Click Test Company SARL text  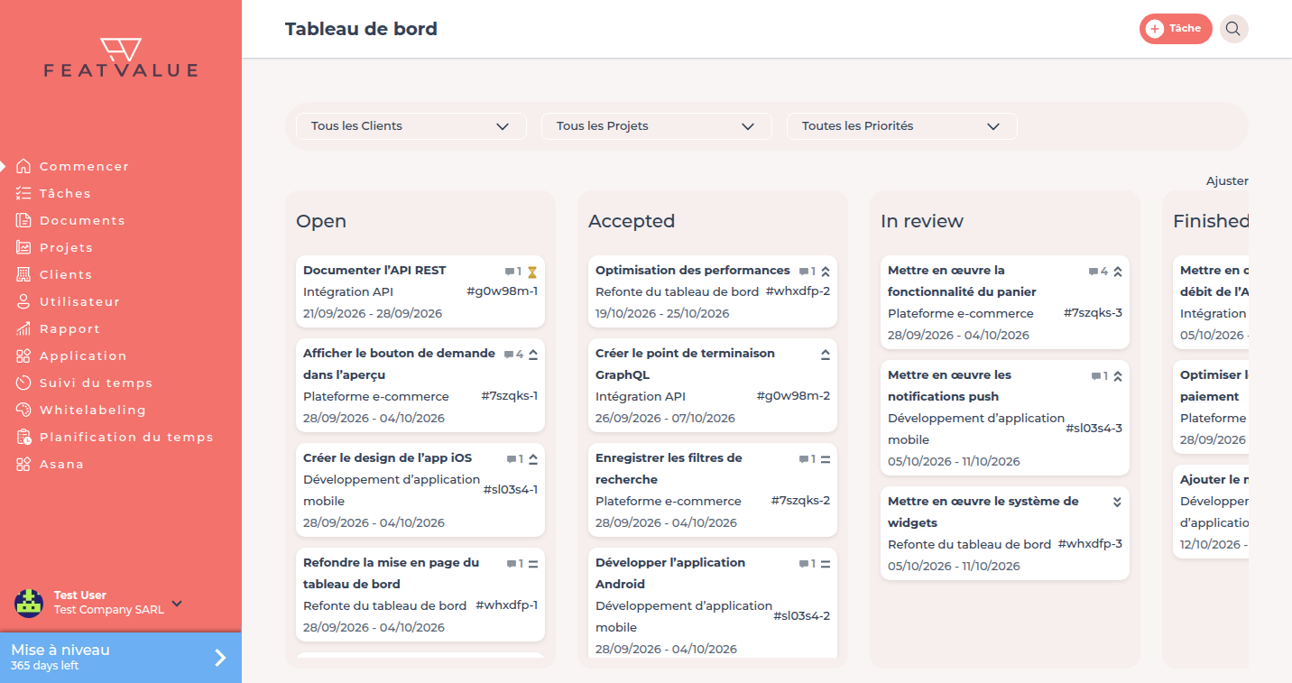tap(109, 610)
